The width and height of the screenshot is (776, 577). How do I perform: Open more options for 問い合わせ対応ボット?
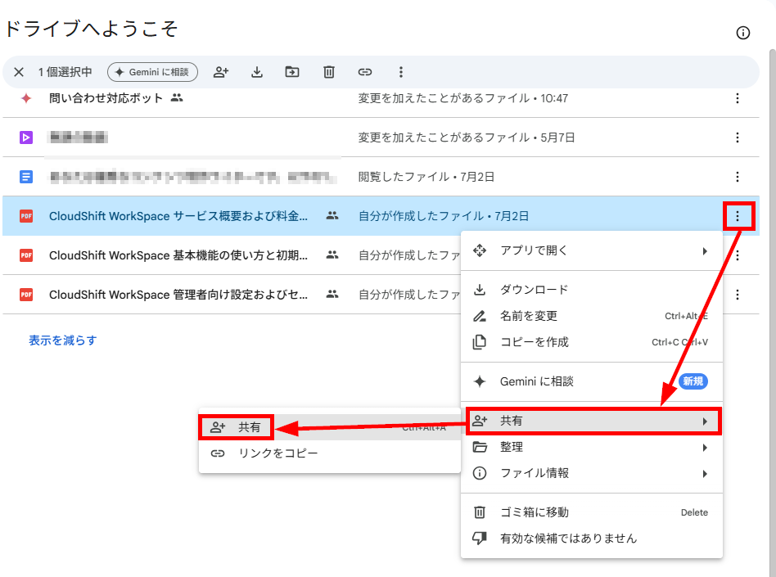[738, 98]
